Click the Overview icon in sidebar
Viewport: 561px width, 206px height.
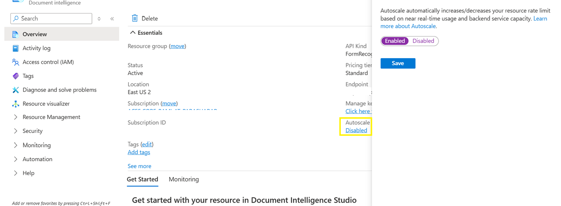click(x=16, y=34)
